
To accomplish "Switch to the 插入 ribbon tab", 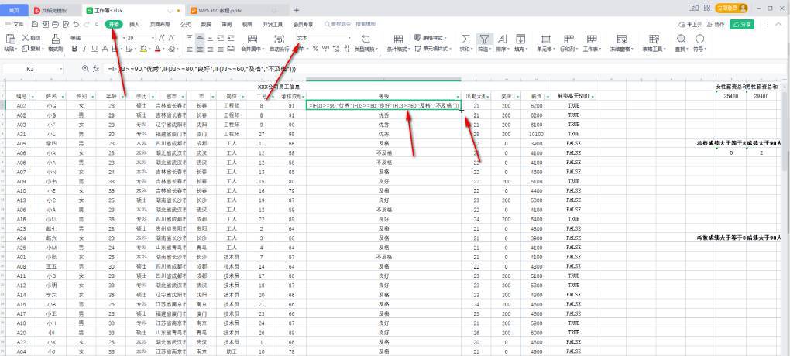I will pyautogui.click(x=135, y=24).
